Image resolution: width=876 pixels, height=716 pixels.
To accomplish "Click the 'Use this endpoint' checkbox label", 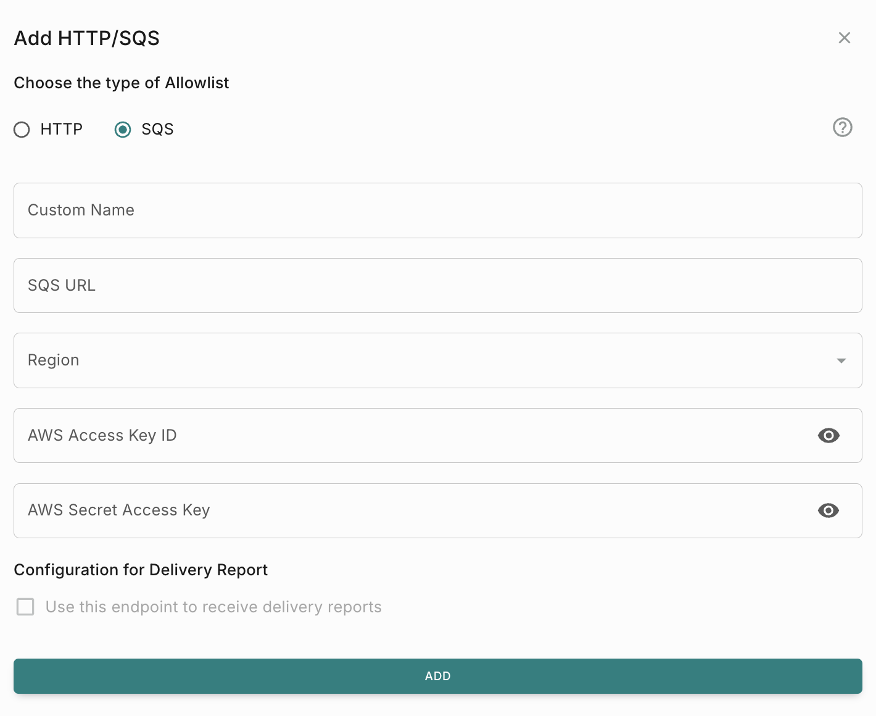I will tap(213, 607).
